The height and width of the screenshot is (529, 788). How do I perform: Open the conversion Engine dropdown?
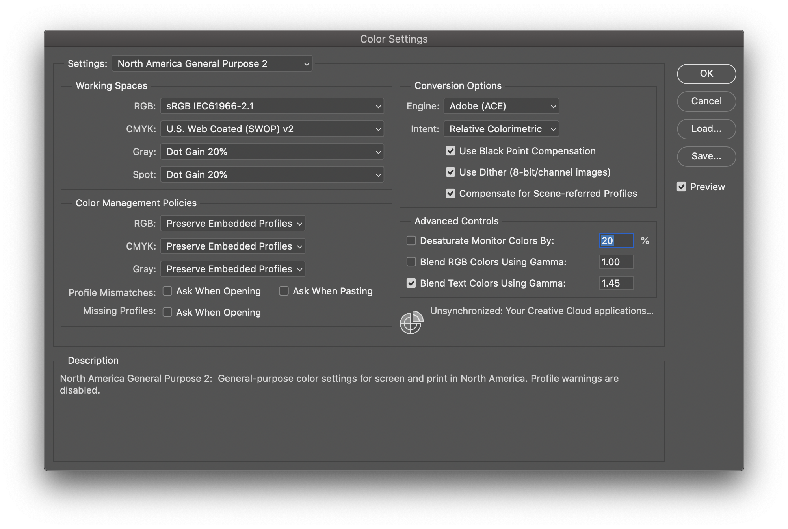point(501,106)
